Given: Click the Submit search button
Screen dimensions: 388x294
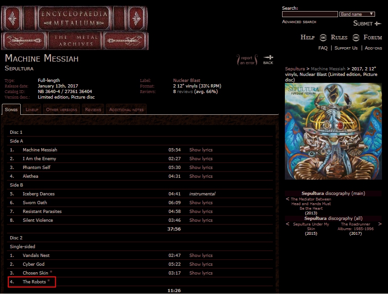Looking at the screenshot, I should (367, 23).
